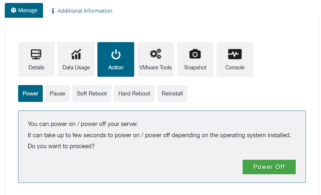Click the info icon beside Additional Information
Image resolution: width=321 pixels, height=195 pixels.
click(53, 11)
